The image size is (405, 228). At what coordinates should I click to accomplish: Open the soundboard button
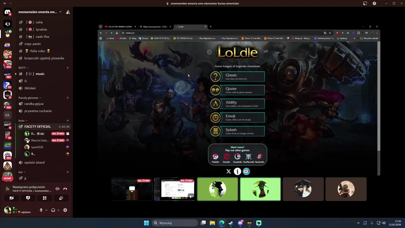click(x=61, y=198)
